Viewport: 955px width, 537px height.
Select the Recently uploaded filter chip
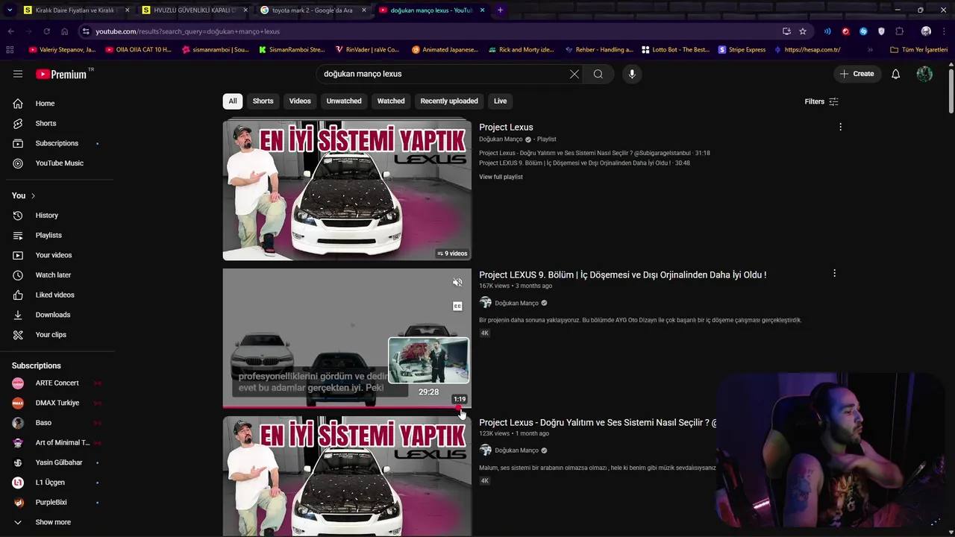click(449, 101)
